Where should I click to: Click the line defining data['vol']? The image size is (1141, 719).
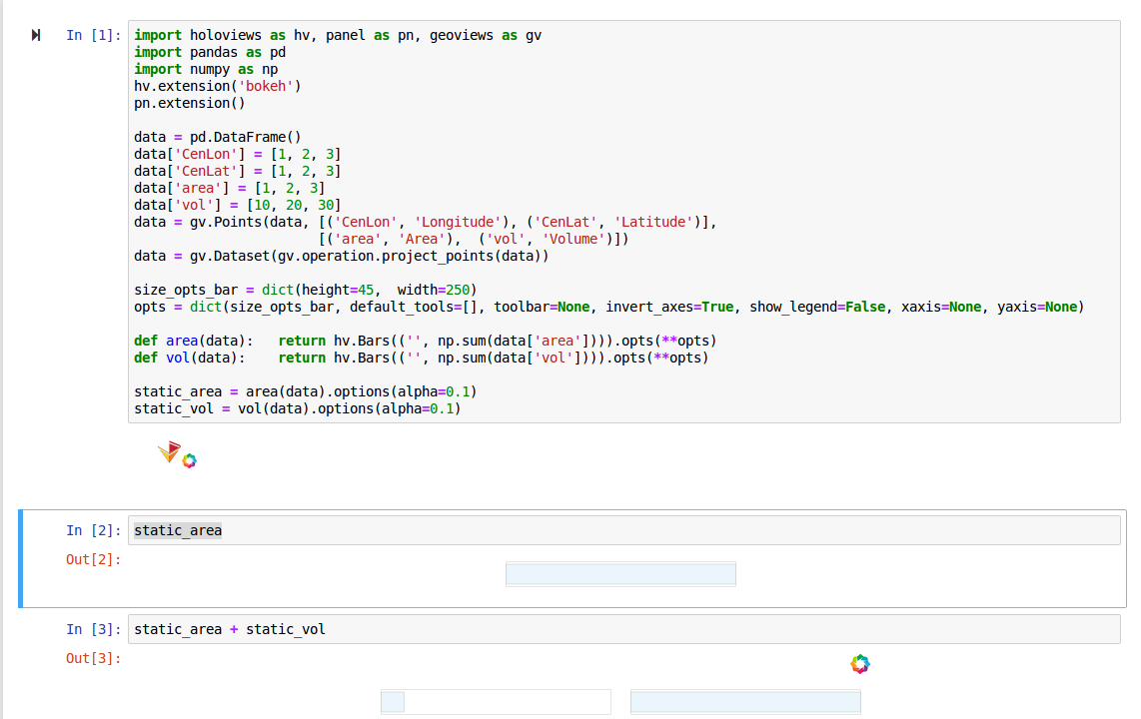tap(237, 205)
